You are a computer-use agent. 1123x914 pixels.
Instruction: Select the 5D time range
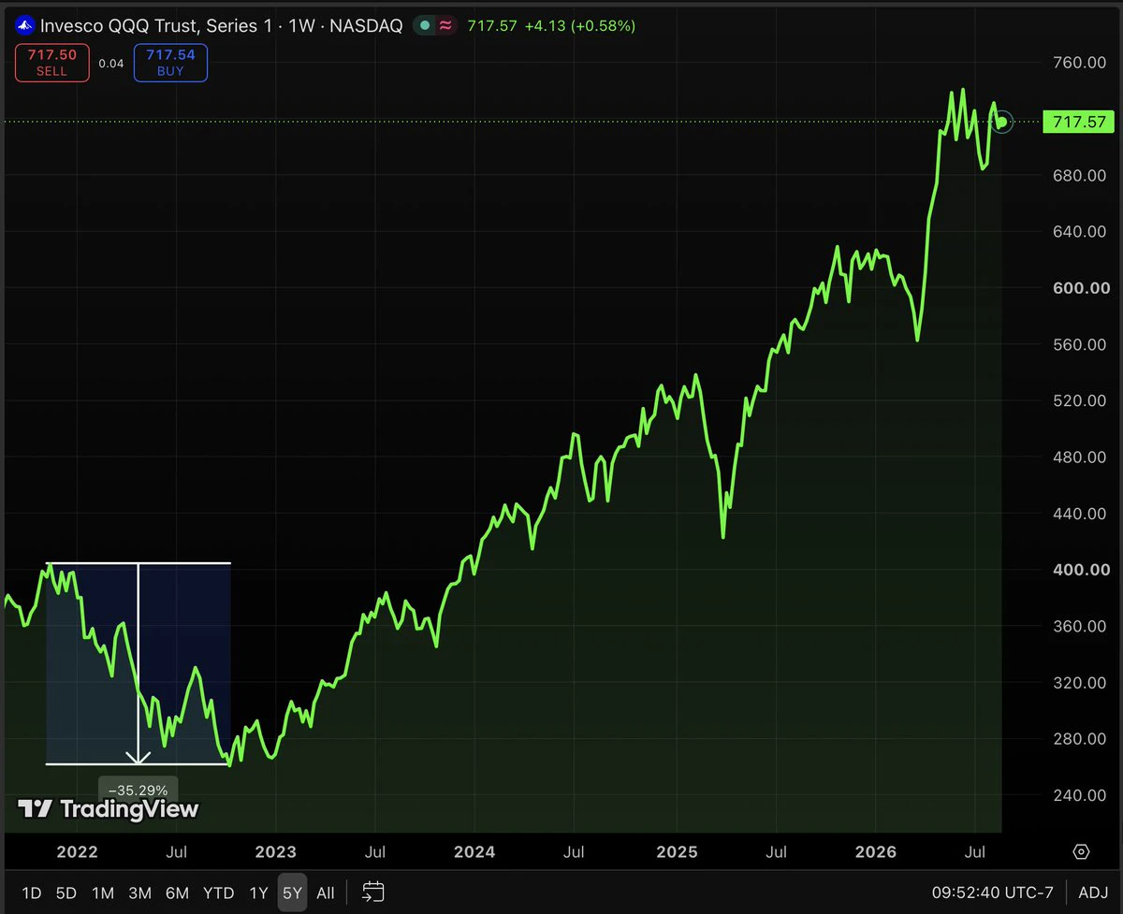tap(66, 892)
